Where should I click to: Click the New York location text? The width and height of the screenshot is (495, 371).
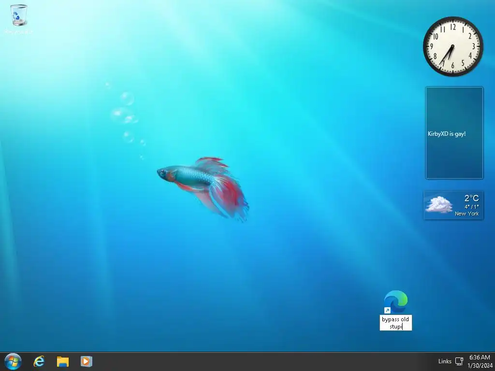point(466,214)
